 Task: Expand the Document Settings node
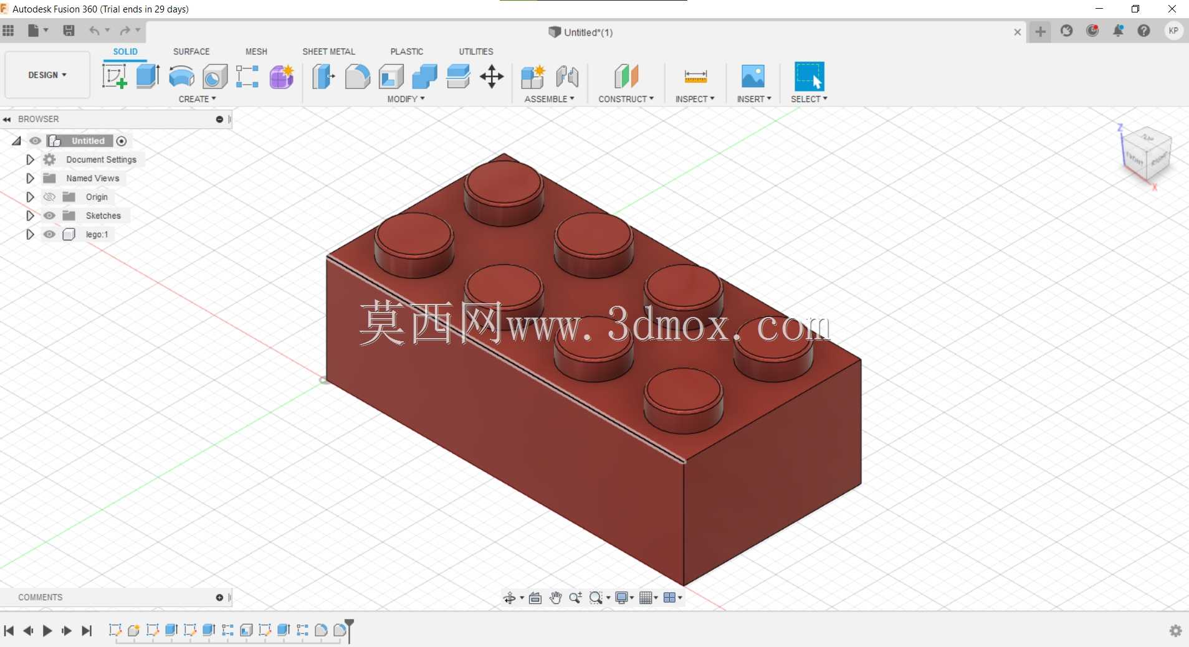point(30,159)
